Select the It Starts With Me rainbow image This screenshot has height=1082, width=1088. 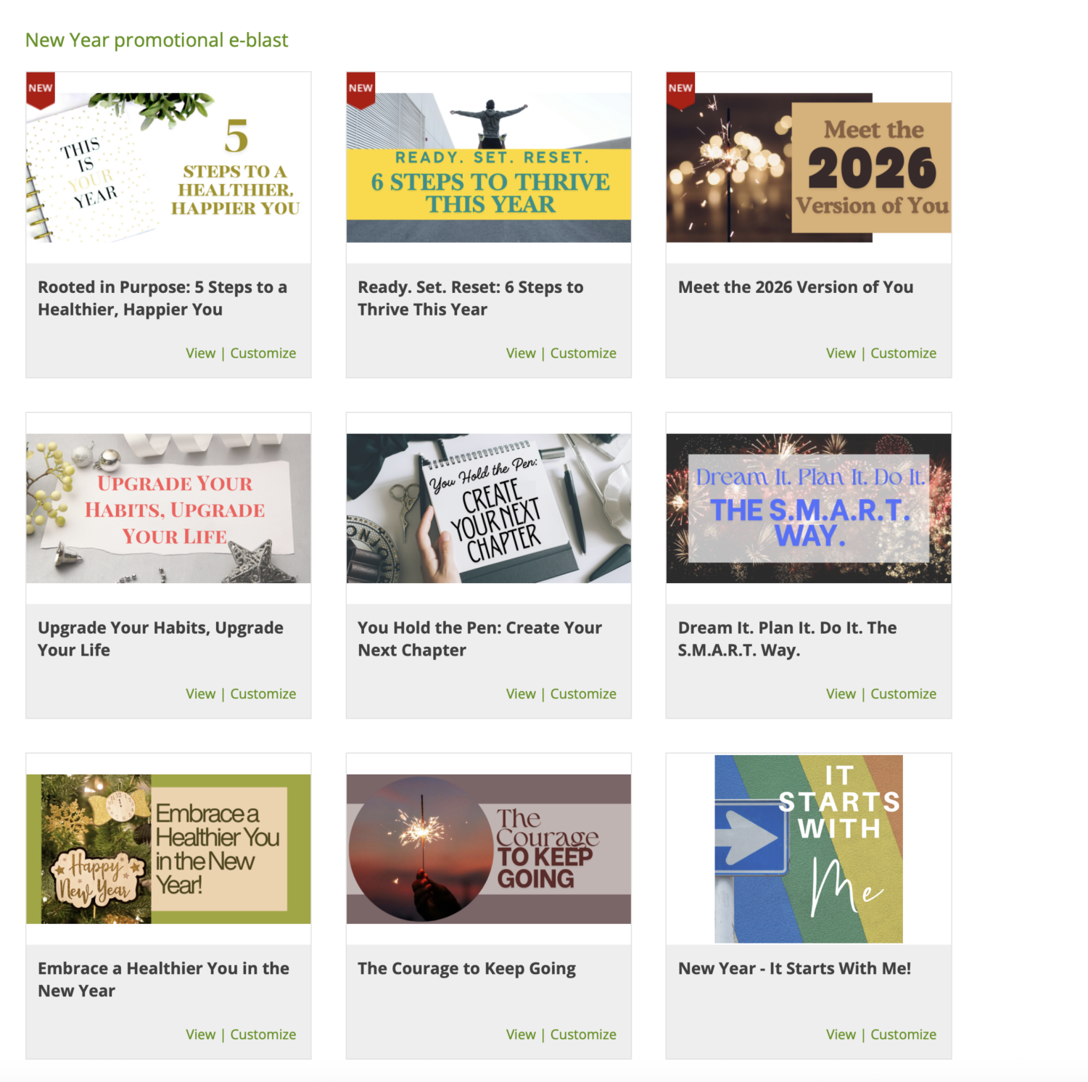(x=809, y=849)
